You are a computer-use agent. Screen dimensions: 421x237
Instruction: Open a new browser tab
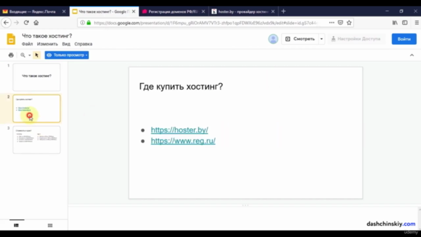click(284, 11)
